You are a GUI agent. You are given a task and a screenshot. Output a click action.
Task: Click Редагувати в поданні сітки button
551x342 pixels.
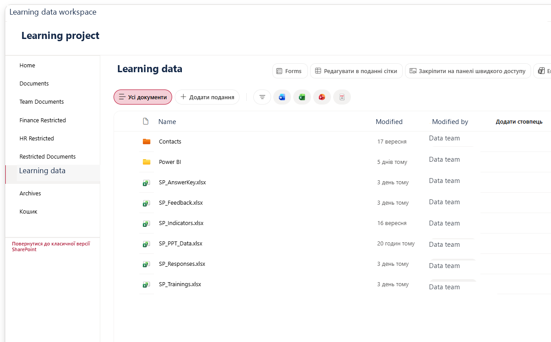(357, 71)
